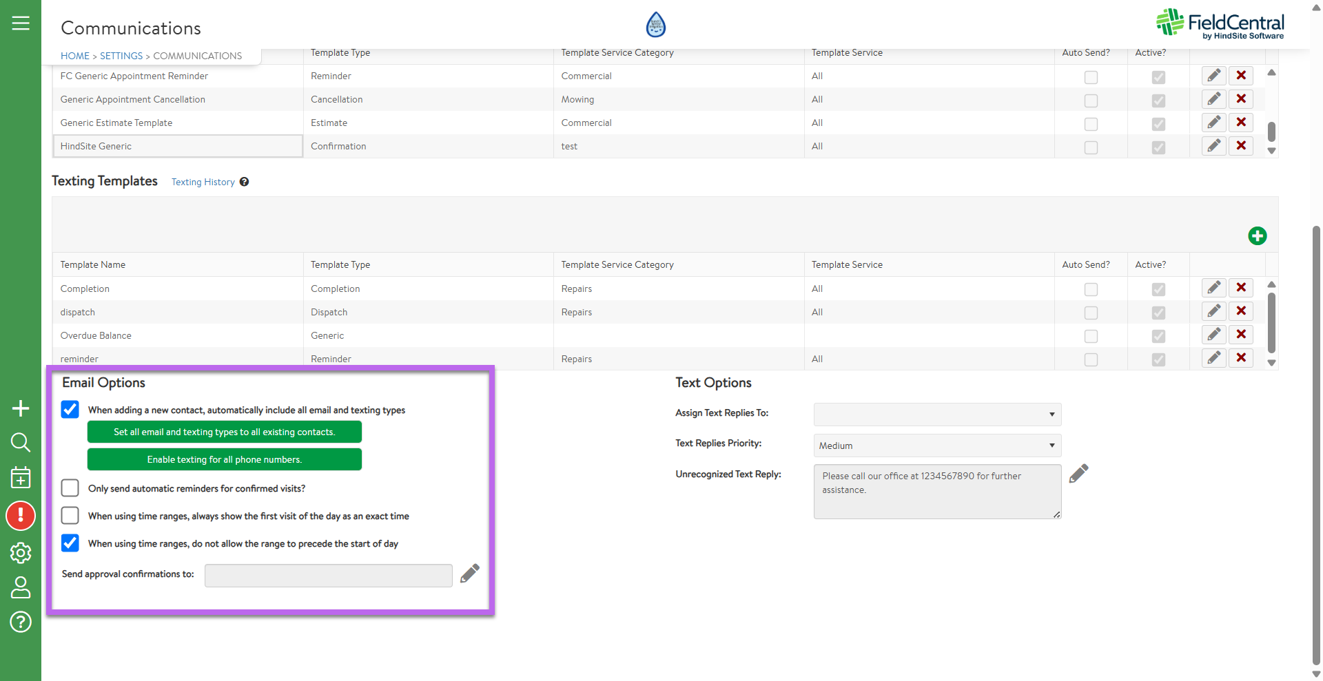Enable only send reminders for confirmed visits
The width and height of the screenshot is (1323, 681).
(x=70, y=488)
